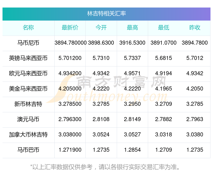This screenshot has width=213, height=175.
Task: Click the 名称 column header
Action: [28, 28]
